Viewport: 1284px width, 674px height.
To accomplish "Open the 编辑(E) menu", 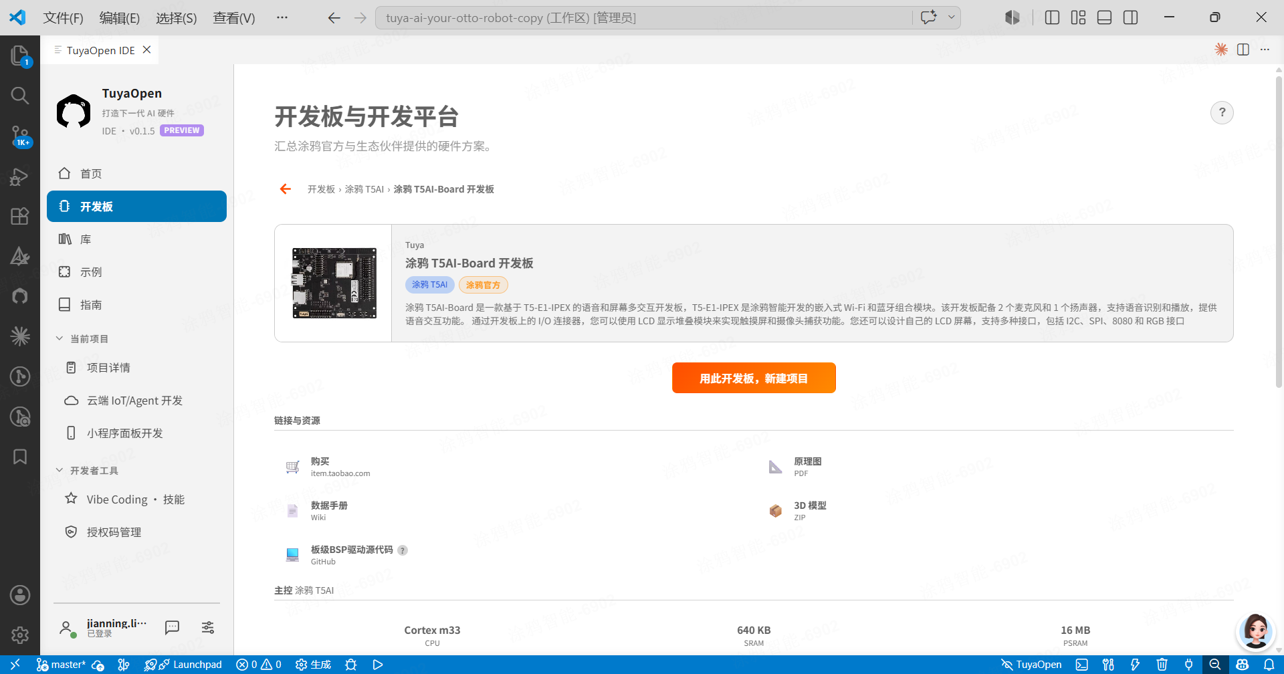I will (120, 18).
